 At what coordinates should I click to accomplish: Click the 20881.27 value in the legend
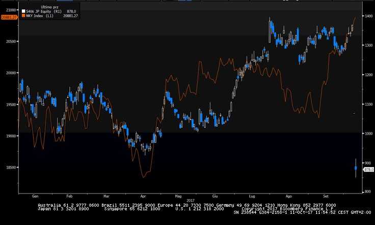pyautogui.click(x=70, y=16)
